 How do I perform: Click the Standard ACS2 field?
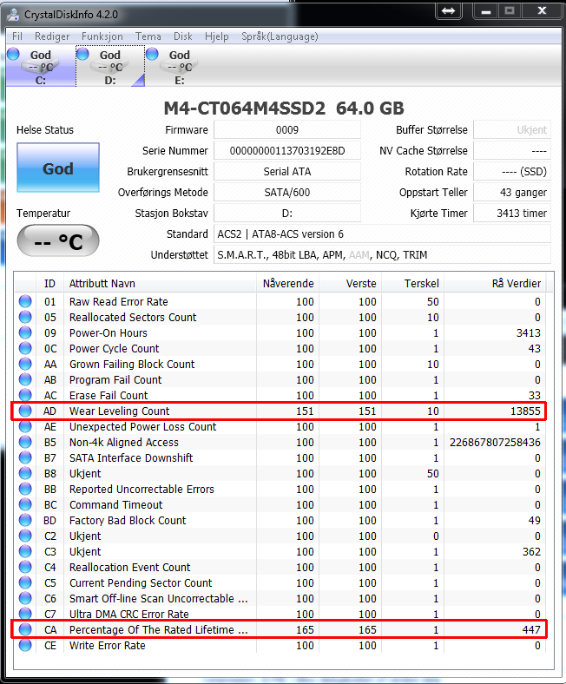(382, 234)
